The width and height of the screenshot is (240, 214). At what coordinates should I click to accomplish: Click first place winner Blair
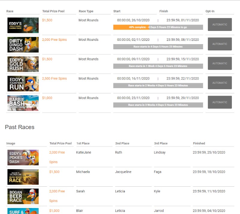pyautogui.click(x=79, y=211)
